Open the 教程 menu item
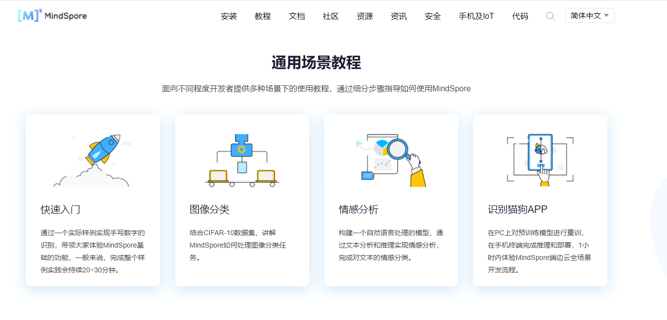The width and height of the screenshot is (667, 320). 263,16
